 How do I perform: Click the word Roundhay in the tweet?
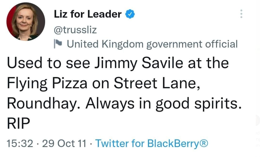(41, 104)
